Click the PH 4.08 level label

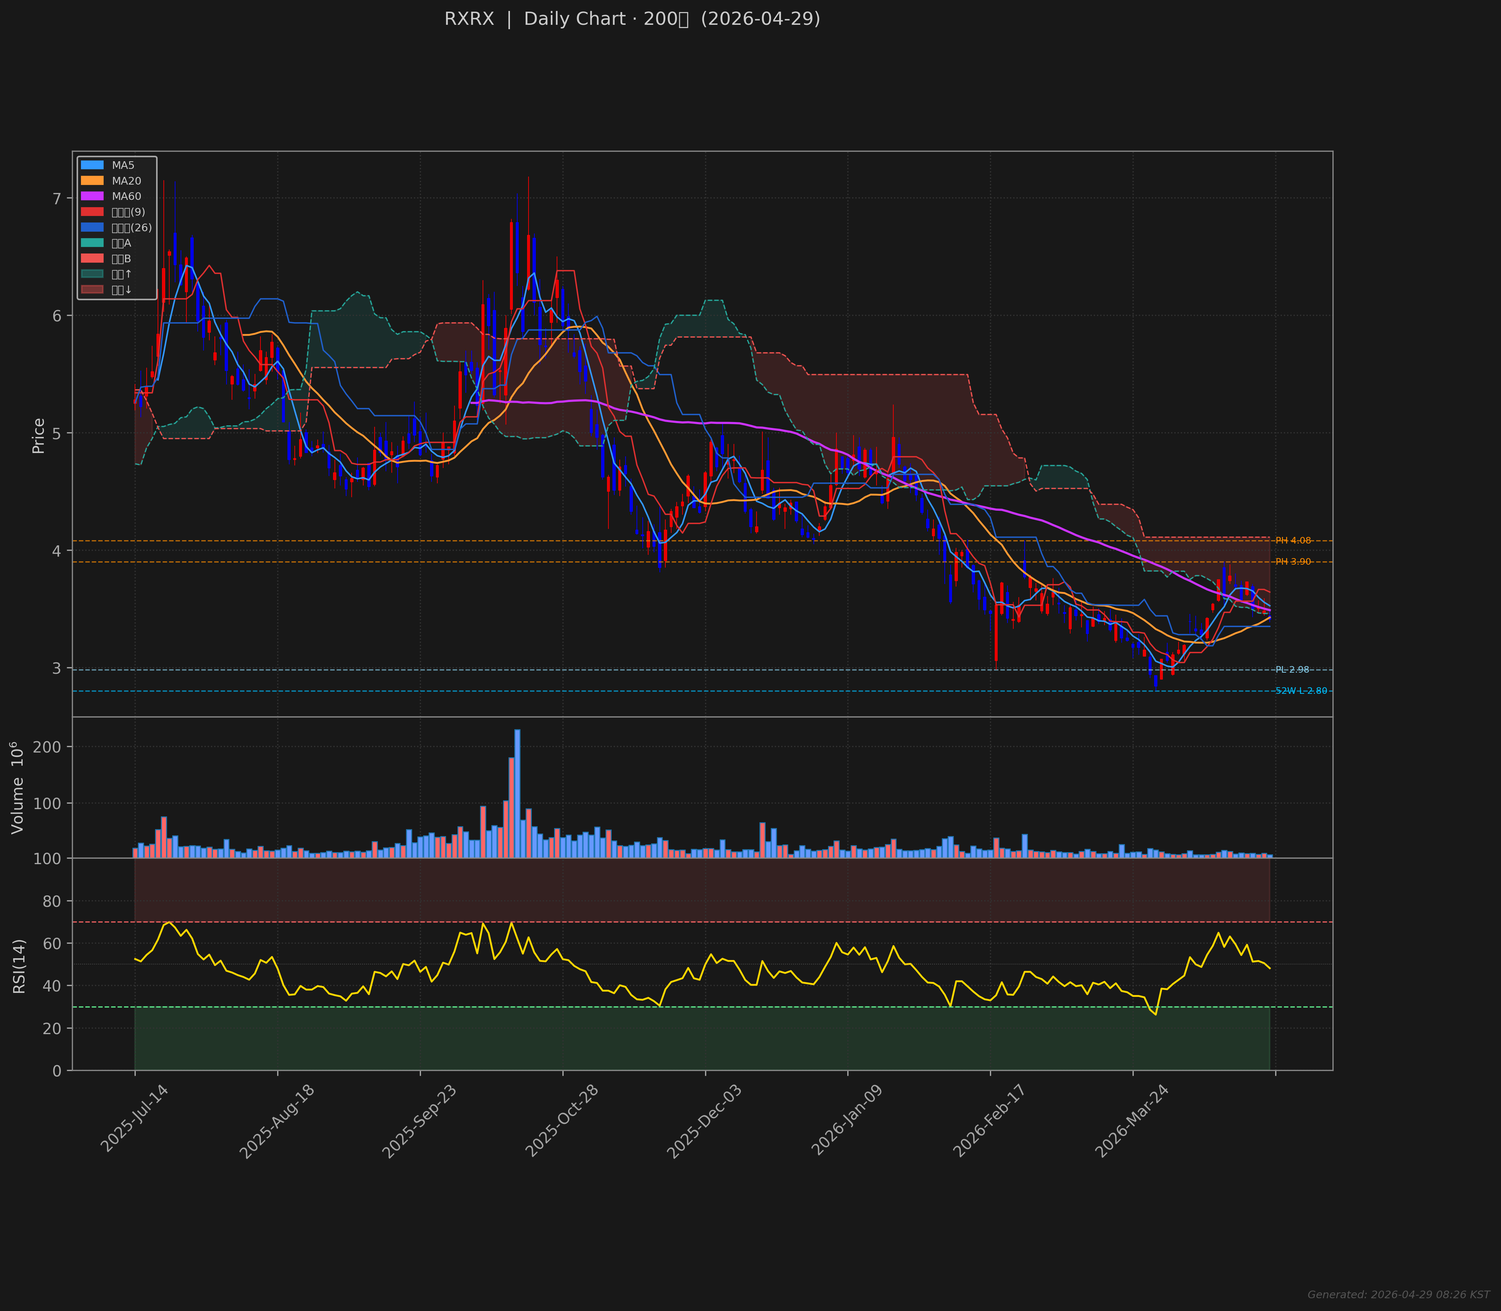(1292, 541)
